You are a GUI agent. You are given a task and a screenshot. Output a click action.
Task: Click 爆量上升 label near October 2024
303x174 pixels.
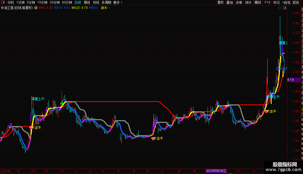point(38,99)
